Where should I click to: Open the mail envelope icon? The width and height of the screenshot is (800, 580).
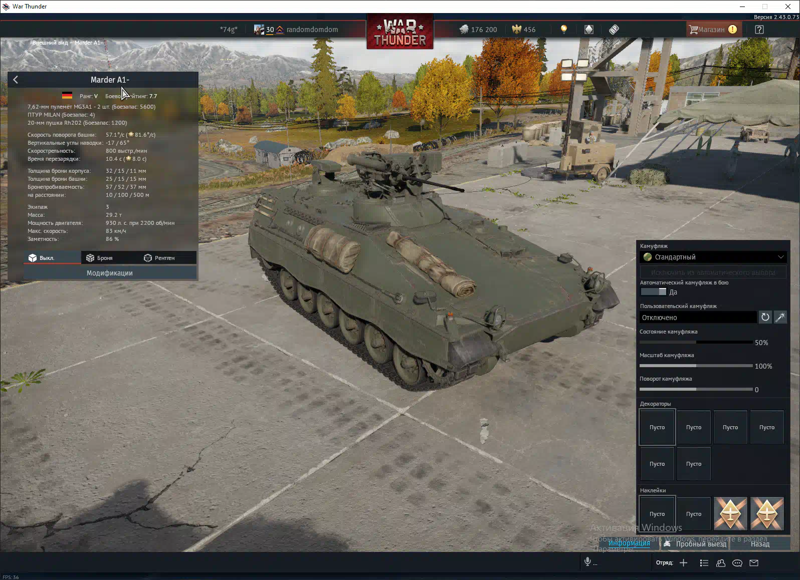pyautogui.click(x=754, y=563)
